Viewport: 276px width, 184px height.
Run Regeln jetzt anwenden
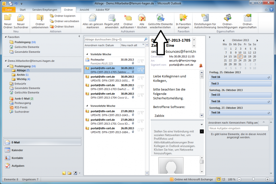click(111, 22)
